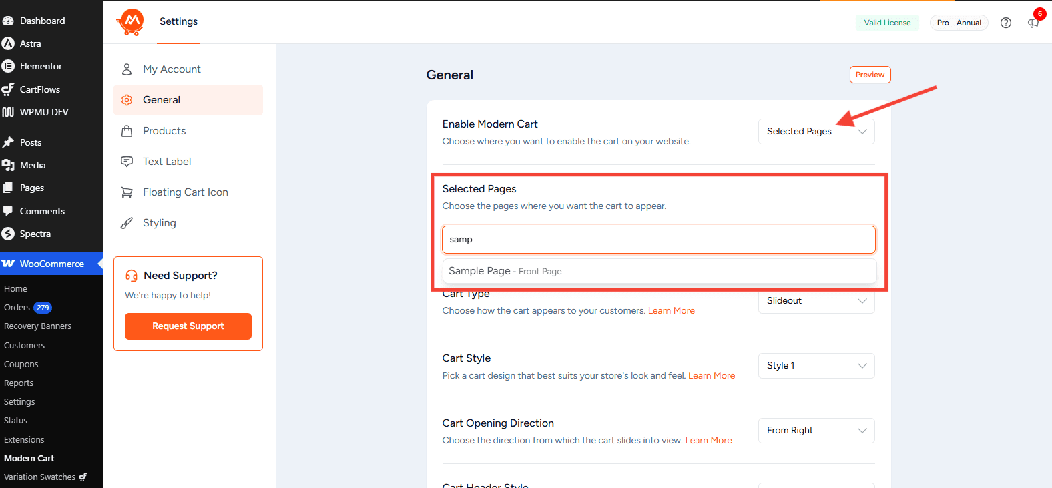Screen dimensions: 1052x488
Task: Click the support headset icon
Action: 131,276
